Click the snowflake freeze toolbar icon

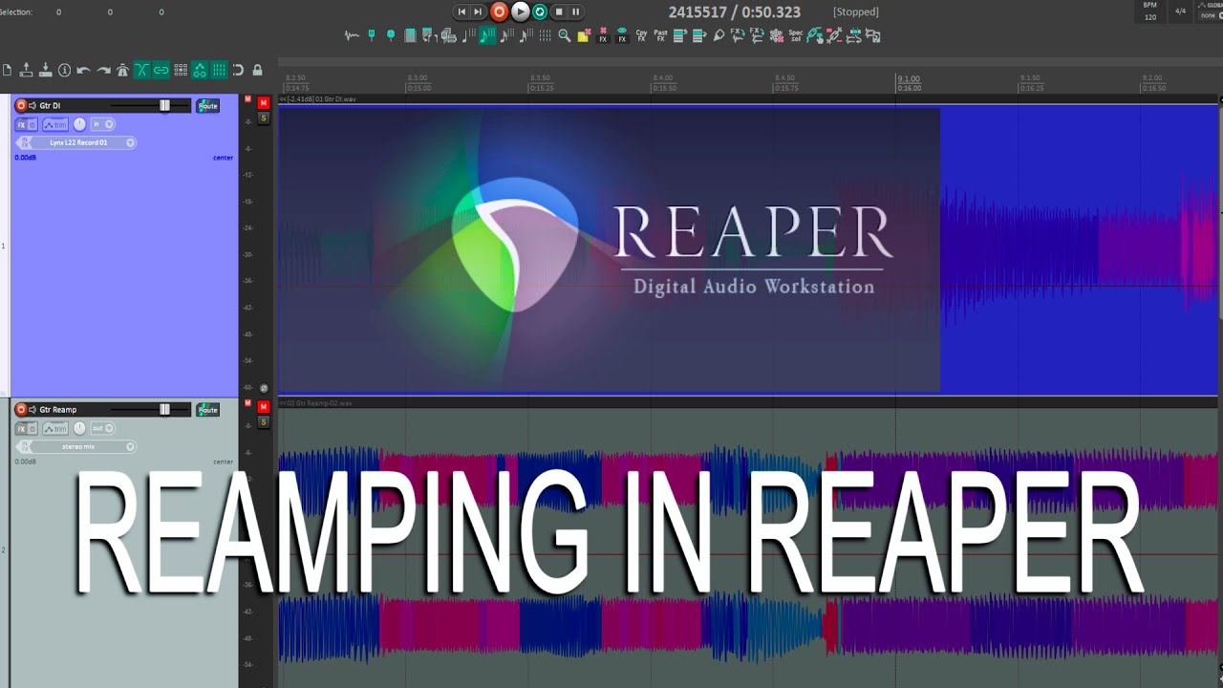click(x=776, y=35)
